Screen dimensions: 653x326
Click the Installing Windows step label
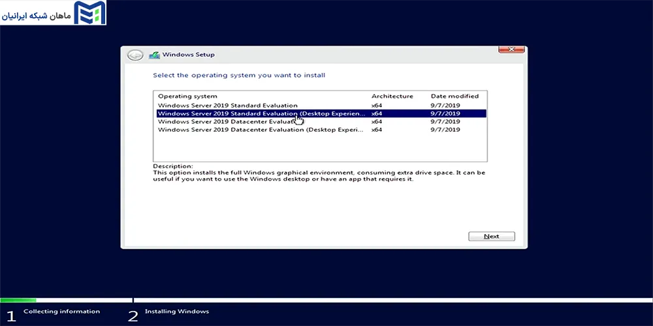pyautogui.click(x=177, y=312)
